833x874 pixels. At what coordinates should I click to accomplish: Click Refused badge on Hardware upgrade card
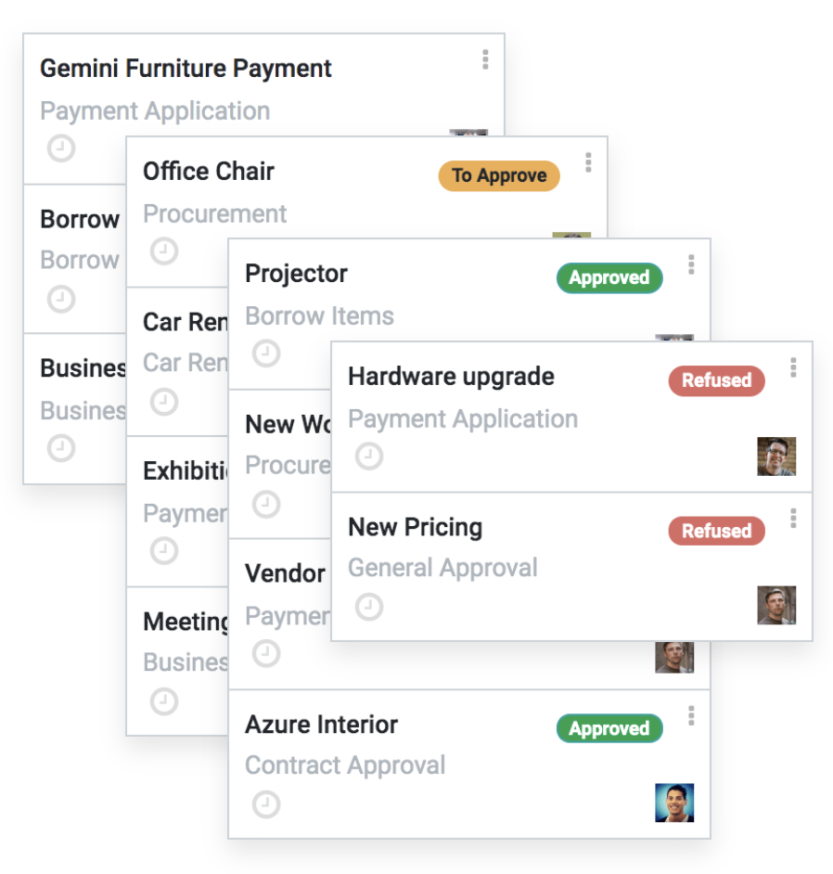pos(716,380)
